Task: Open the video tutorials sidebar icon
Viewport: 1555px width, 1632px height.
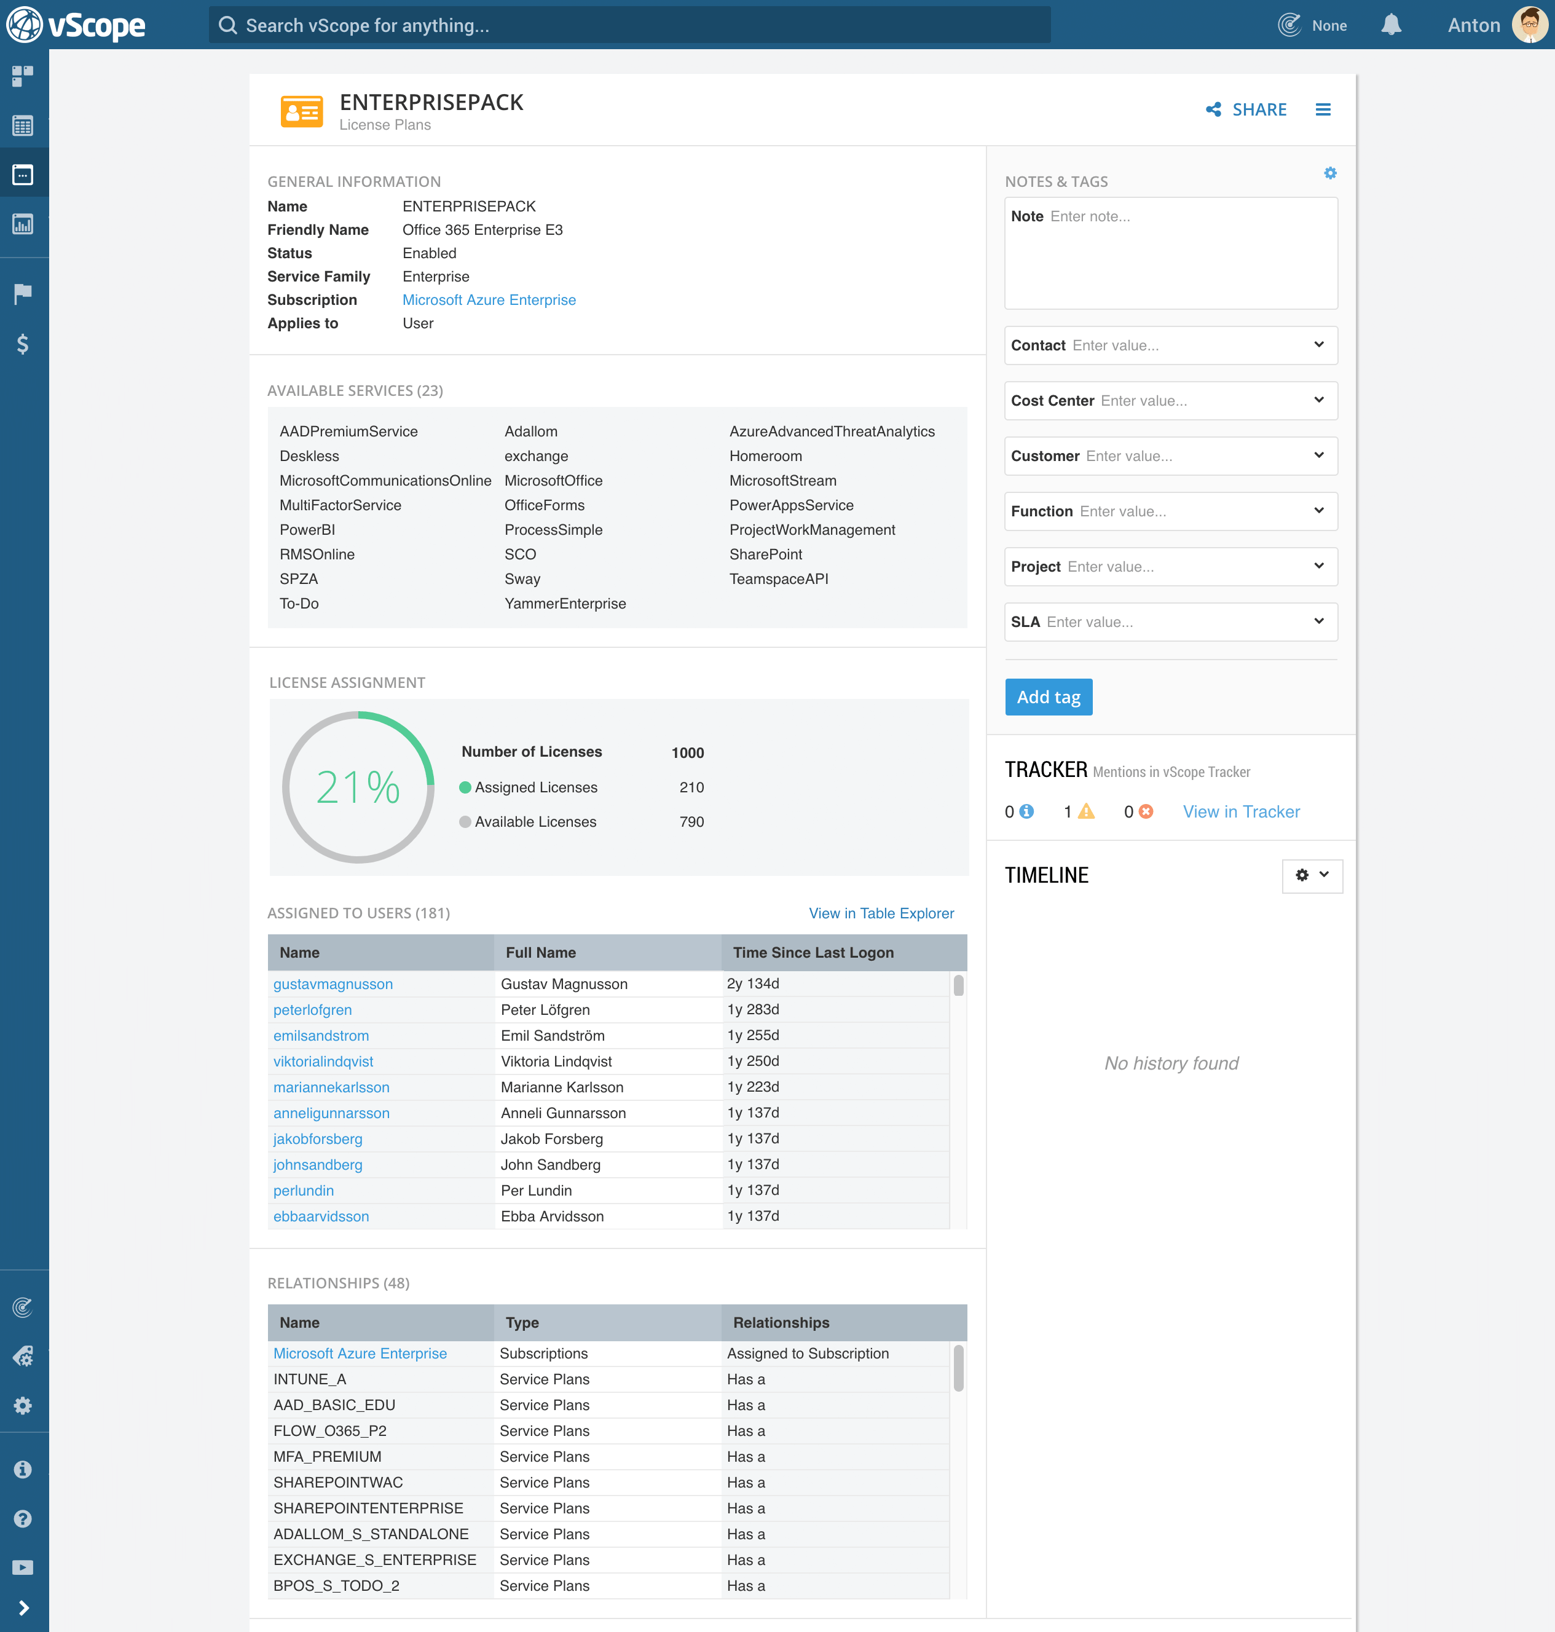Action: [x=23, y=1567]
